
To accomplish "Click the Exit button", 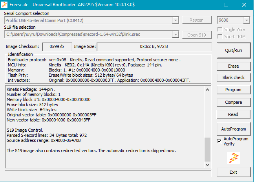I will point(234,172).
